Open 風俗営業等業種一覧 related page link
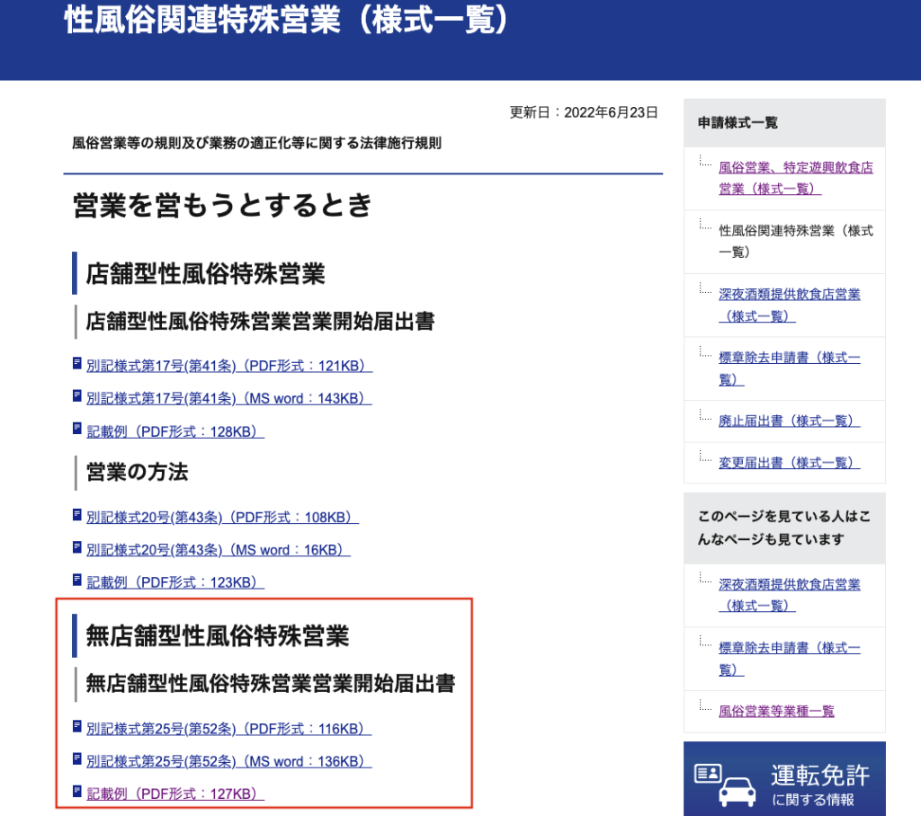921x816 pixels. (x=776, y=711)
